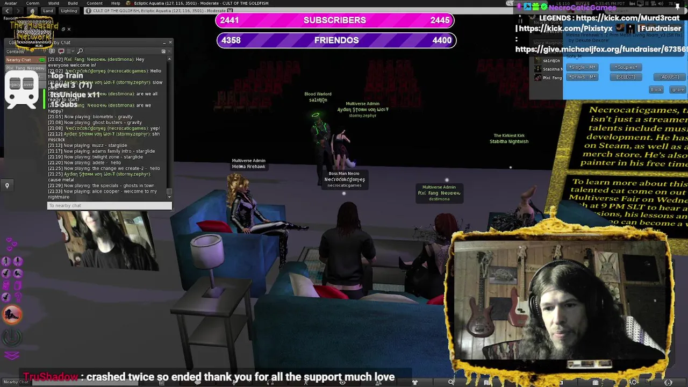
Task: Click the Land button in navigation bar
Action: (x=48, y=11)
